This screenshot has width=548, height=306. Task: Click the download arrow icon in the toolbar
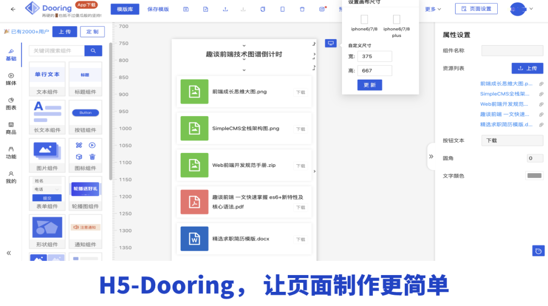point(243,9)
